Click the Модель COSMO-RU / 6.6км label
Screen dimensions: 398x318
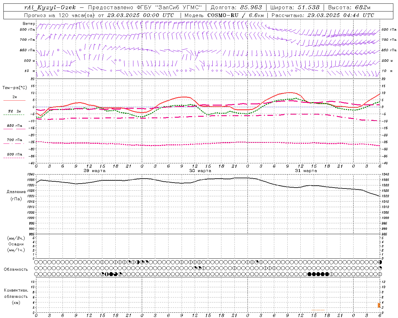click(x=224, y=15)
